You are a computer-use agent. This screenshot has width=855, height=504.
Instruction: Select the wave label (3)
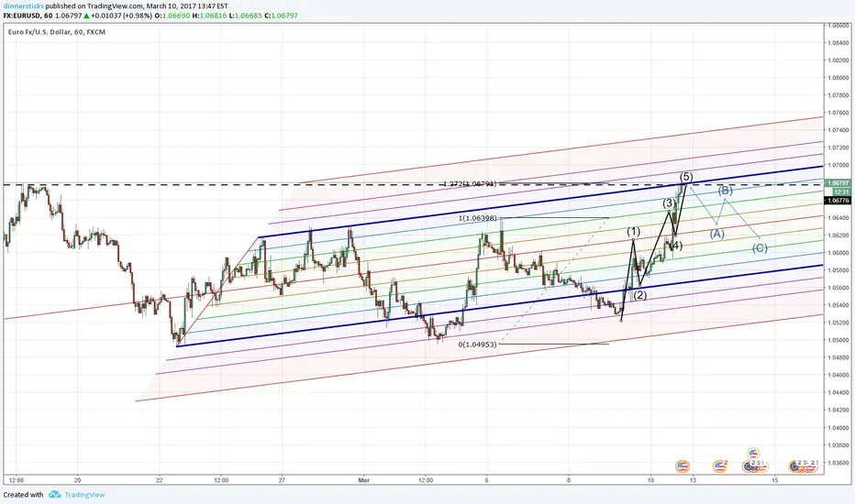(670, 203)
